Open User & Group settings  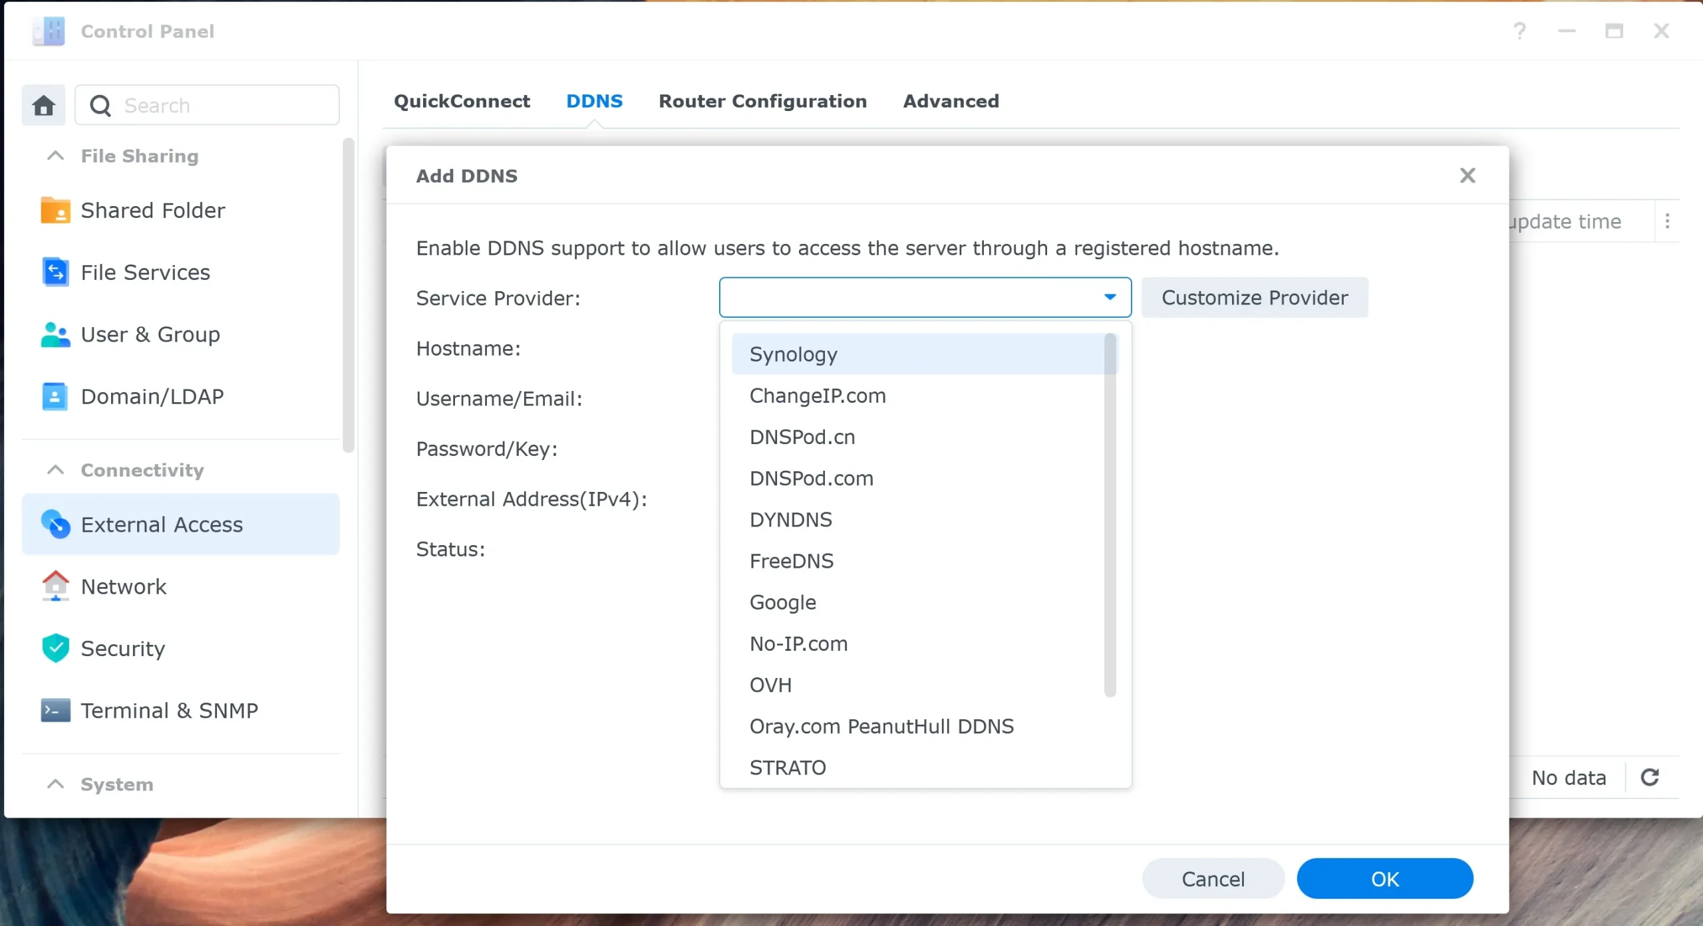coord(55,334)
